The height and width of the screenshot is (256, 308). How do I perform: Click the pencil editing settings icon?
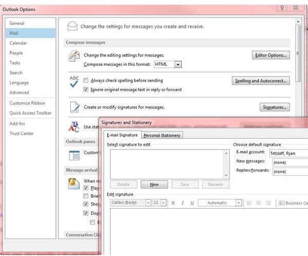[74, 56]
